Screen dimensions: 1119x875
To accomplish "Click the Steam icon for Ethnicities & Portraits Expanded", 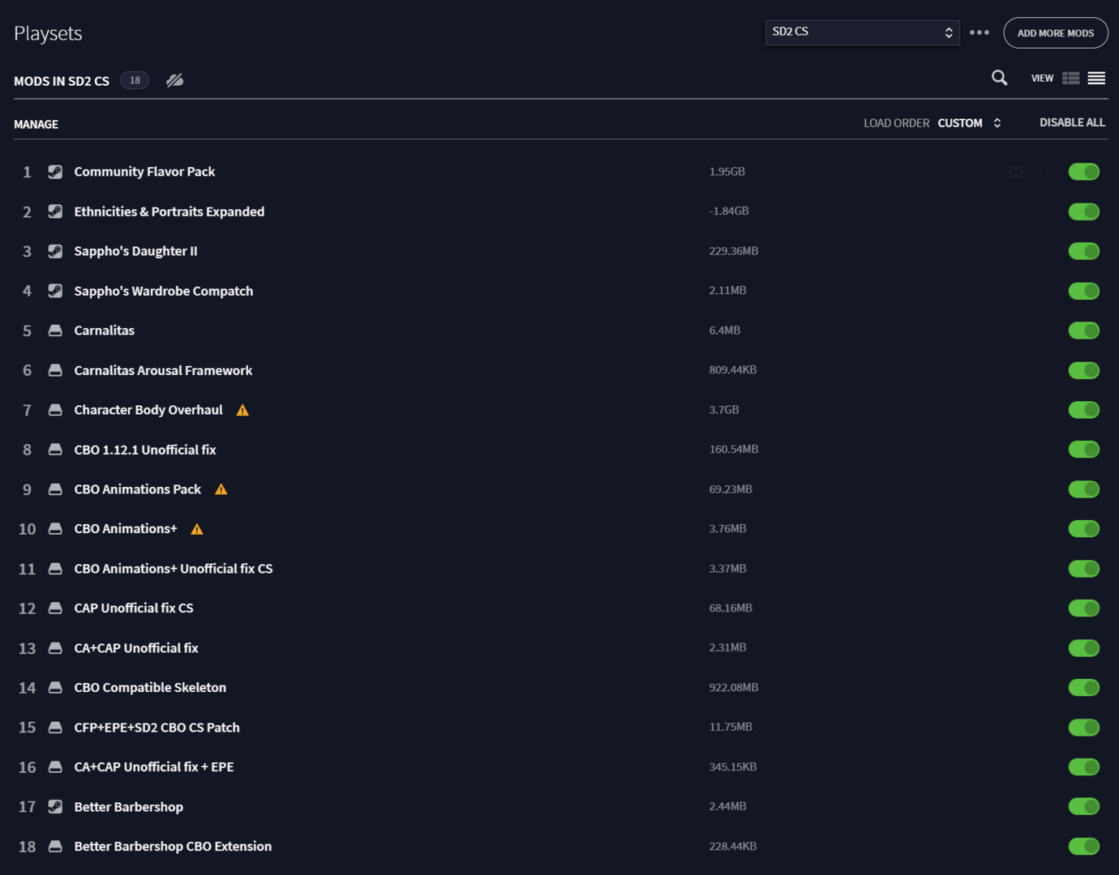I will pyautogui.click(x=55, y=211).
